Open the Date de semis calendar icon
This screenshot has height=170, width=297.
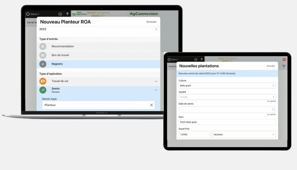273,110
